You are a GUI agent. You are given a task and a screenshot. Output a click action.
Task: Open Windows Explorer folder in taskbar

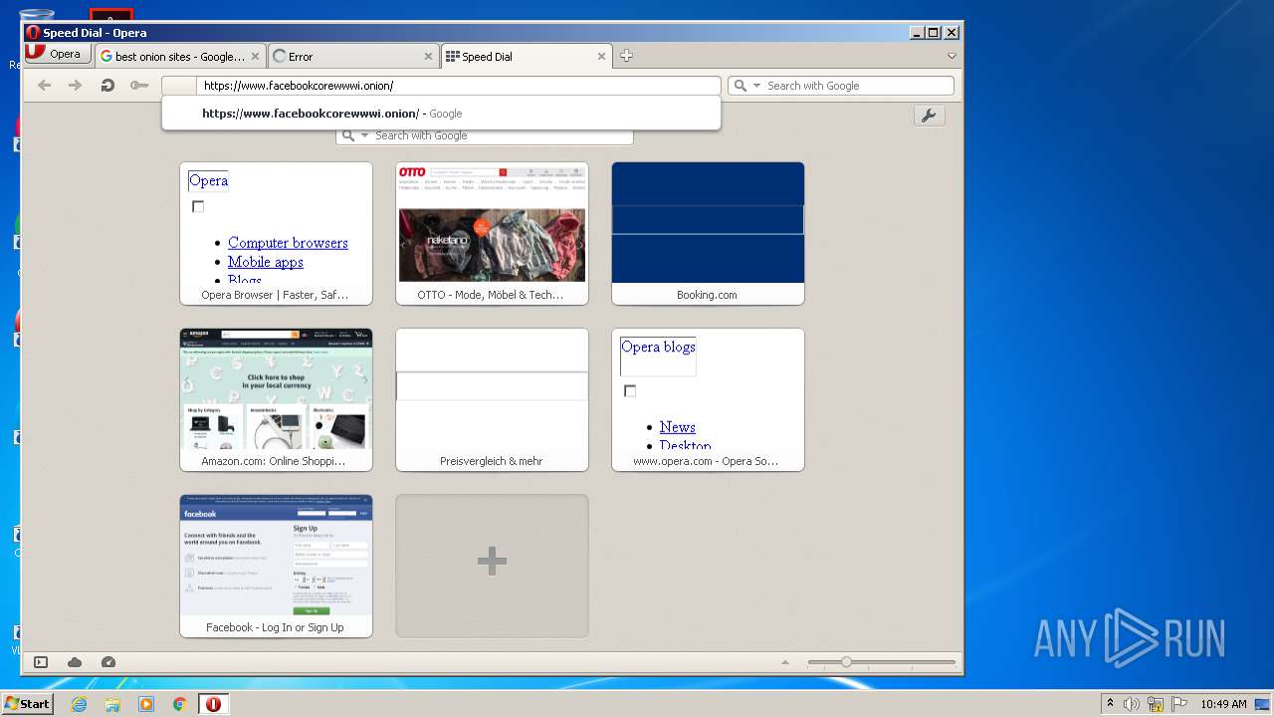click(x=112, y=704)
